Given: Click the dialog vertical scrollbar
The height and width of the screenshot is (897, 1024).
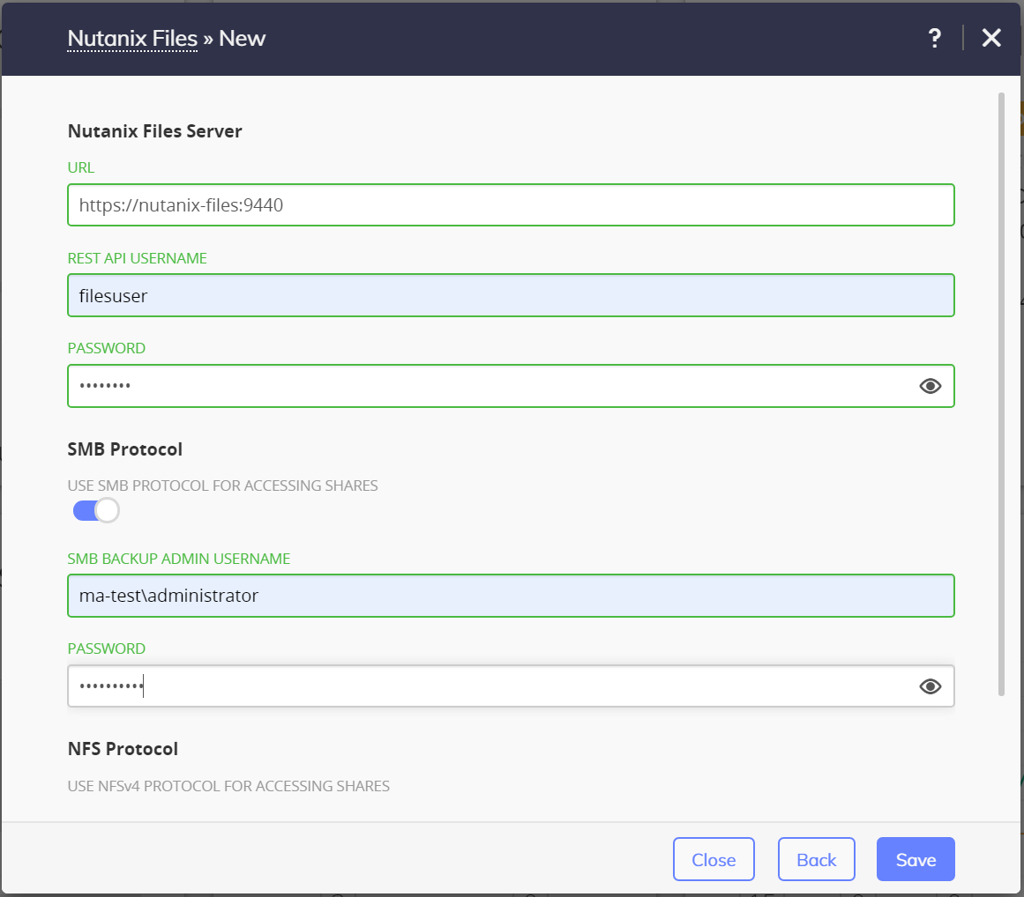Looking at the screenshot, I should click(x=1001, y=394).
